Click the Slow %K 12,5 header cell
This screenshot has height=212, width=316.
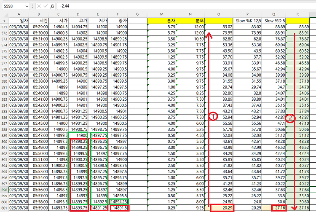coord(247,21)
